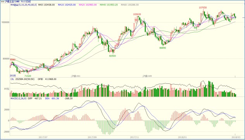245x140 pixels.
Task: Click the 沪镍1805 contract marker
Action: (x=147, y=76)
